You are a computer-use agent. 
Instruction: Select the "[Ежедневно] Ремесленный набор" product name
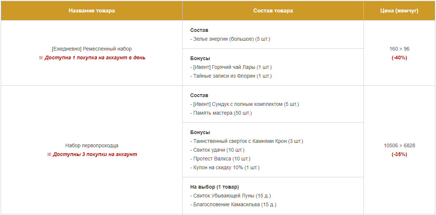coord(92,49)
